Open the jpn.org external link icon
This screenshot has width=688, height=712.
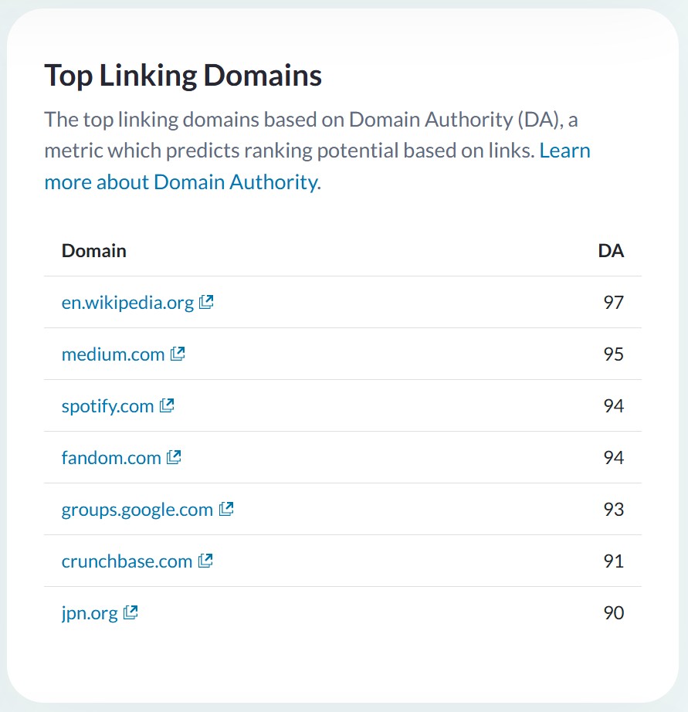coord(130,612)
